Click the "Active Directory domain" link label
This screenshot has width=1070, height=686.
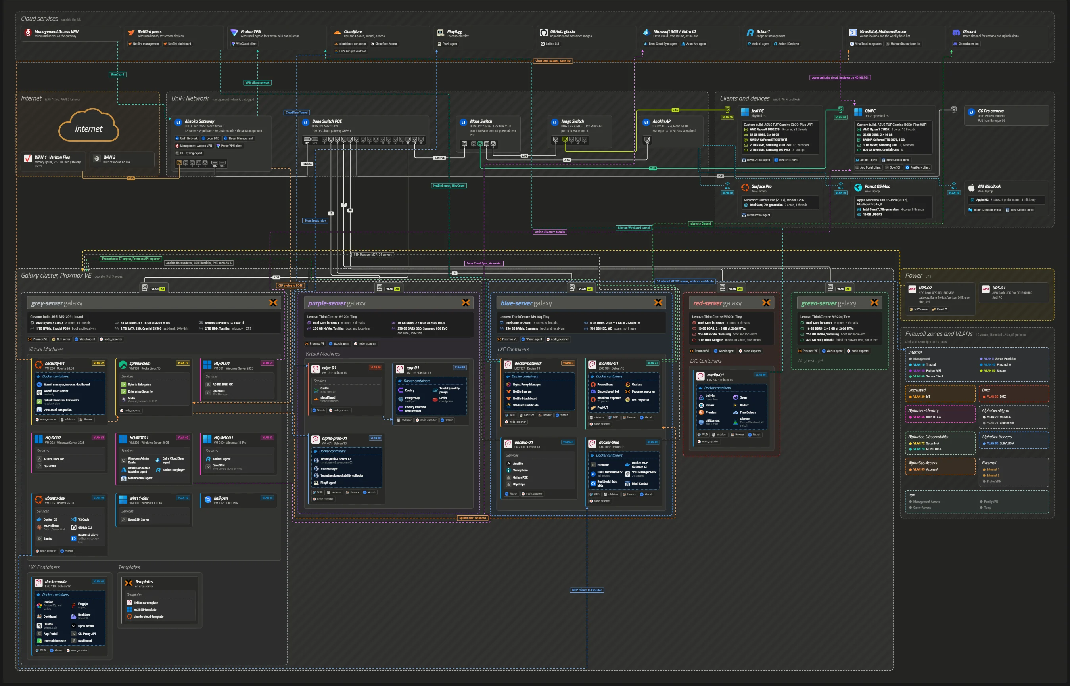550,232
